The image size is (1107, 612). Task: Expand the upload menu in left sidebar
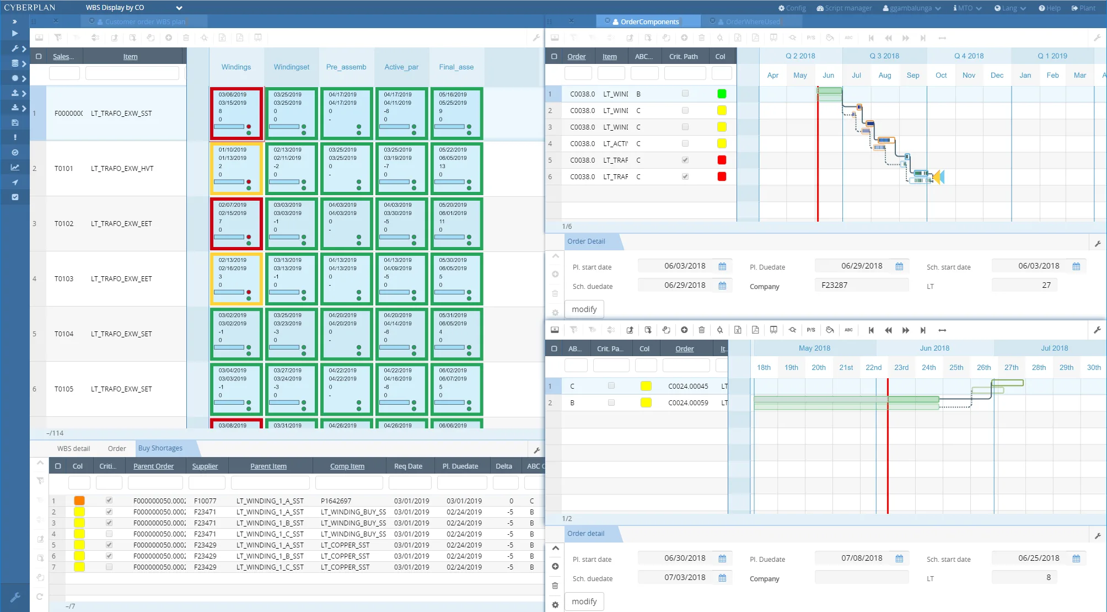18,93
